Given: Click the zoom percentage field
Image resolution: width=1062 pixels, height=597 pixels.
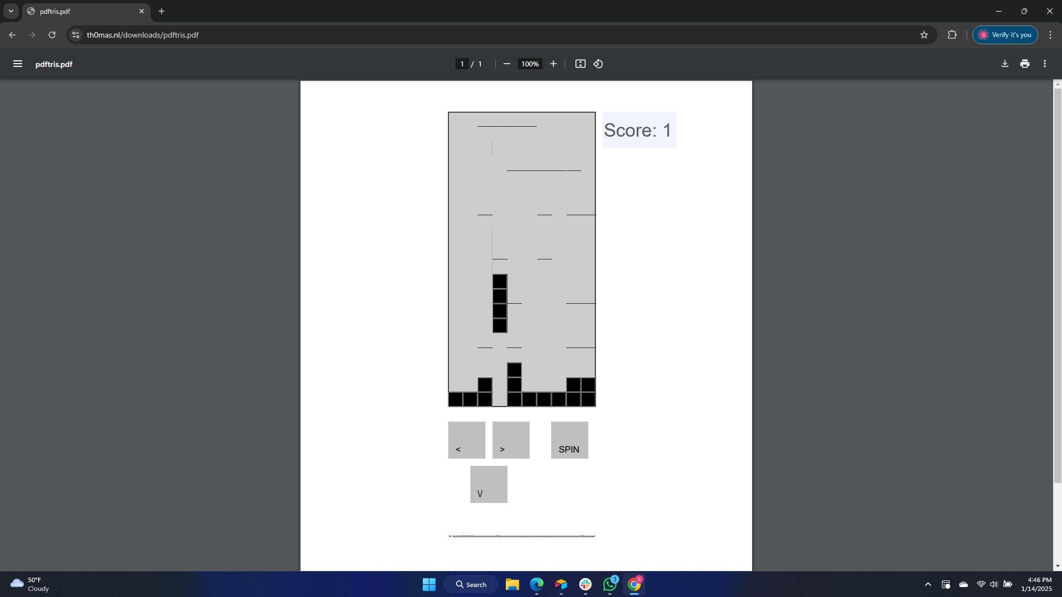Looking at the screenshot, I should pos(529,64).
